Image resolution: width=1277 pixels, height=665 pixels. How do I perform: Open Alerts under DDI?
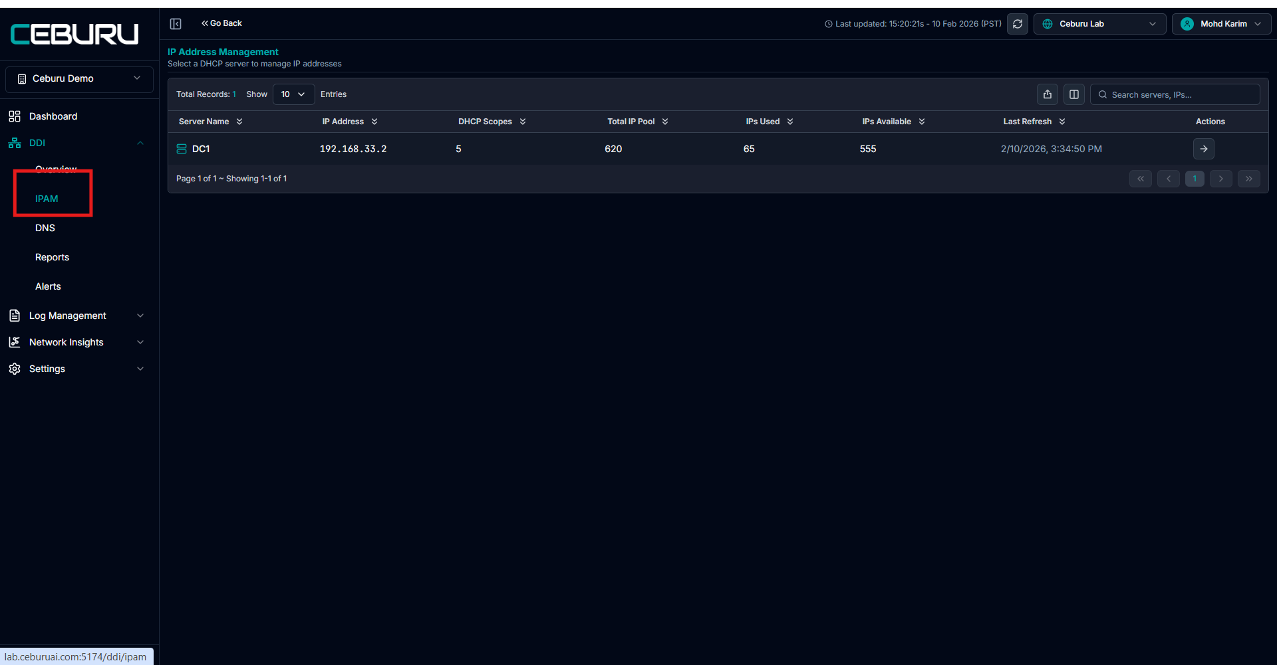pyautogui.click(x=48, y=286)
